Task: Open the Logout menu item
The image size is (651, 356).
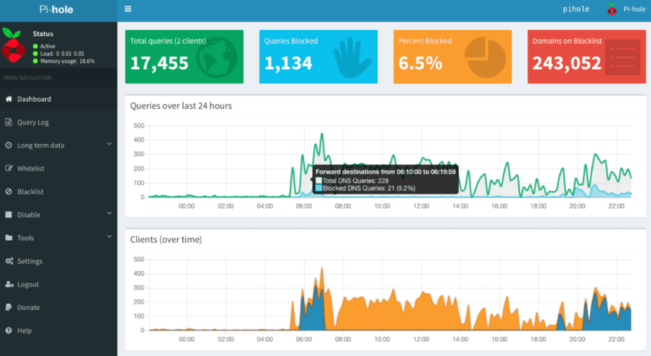Action: 58,284
